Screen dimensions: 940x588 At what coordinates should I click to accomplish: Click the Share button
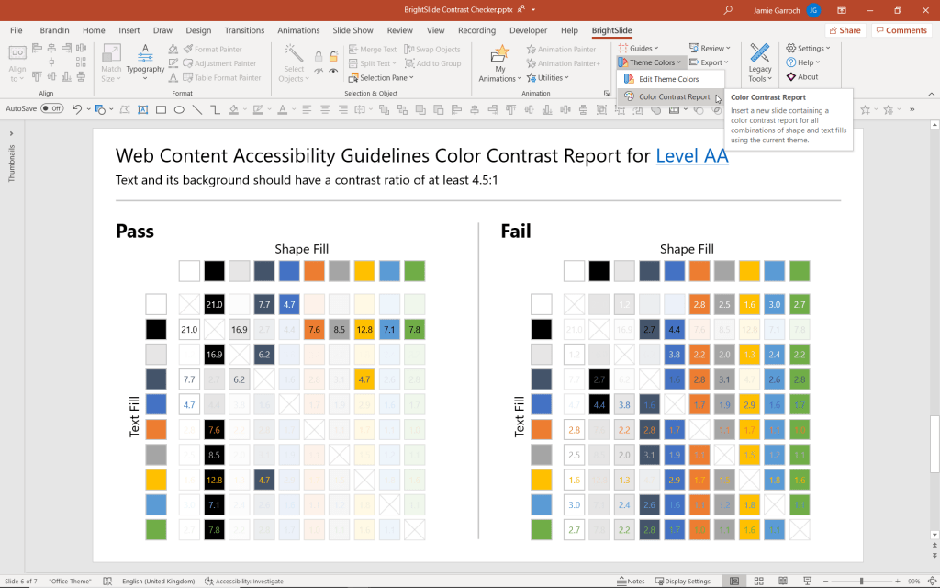tap(845, 29)
